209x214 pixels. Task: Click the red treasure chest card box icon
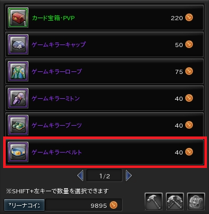tap(18, 18)
